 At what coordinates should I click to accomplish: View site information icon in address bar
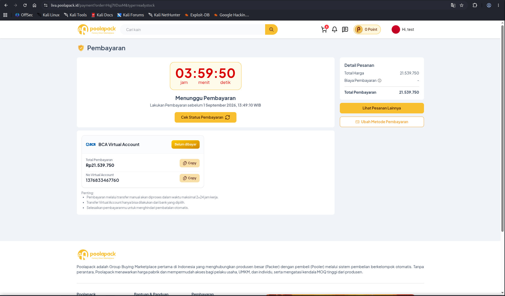coord(46,5)
